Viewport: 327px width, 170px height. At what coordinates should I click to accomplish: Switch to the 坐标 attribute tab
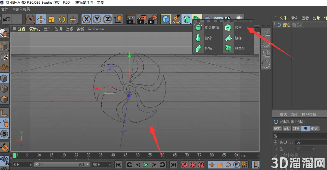coord(287,129)
